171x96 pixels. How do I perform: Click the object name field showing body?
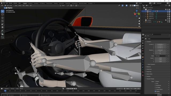click(x=159, y=39)
